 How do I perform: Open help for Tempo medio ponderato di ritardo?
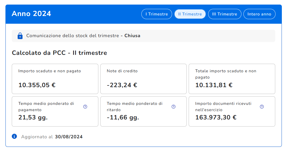click(173, 107)
